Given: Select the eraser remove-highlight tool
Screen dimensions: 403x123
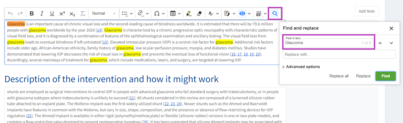Looking at the screenshot, I should 199,14.
